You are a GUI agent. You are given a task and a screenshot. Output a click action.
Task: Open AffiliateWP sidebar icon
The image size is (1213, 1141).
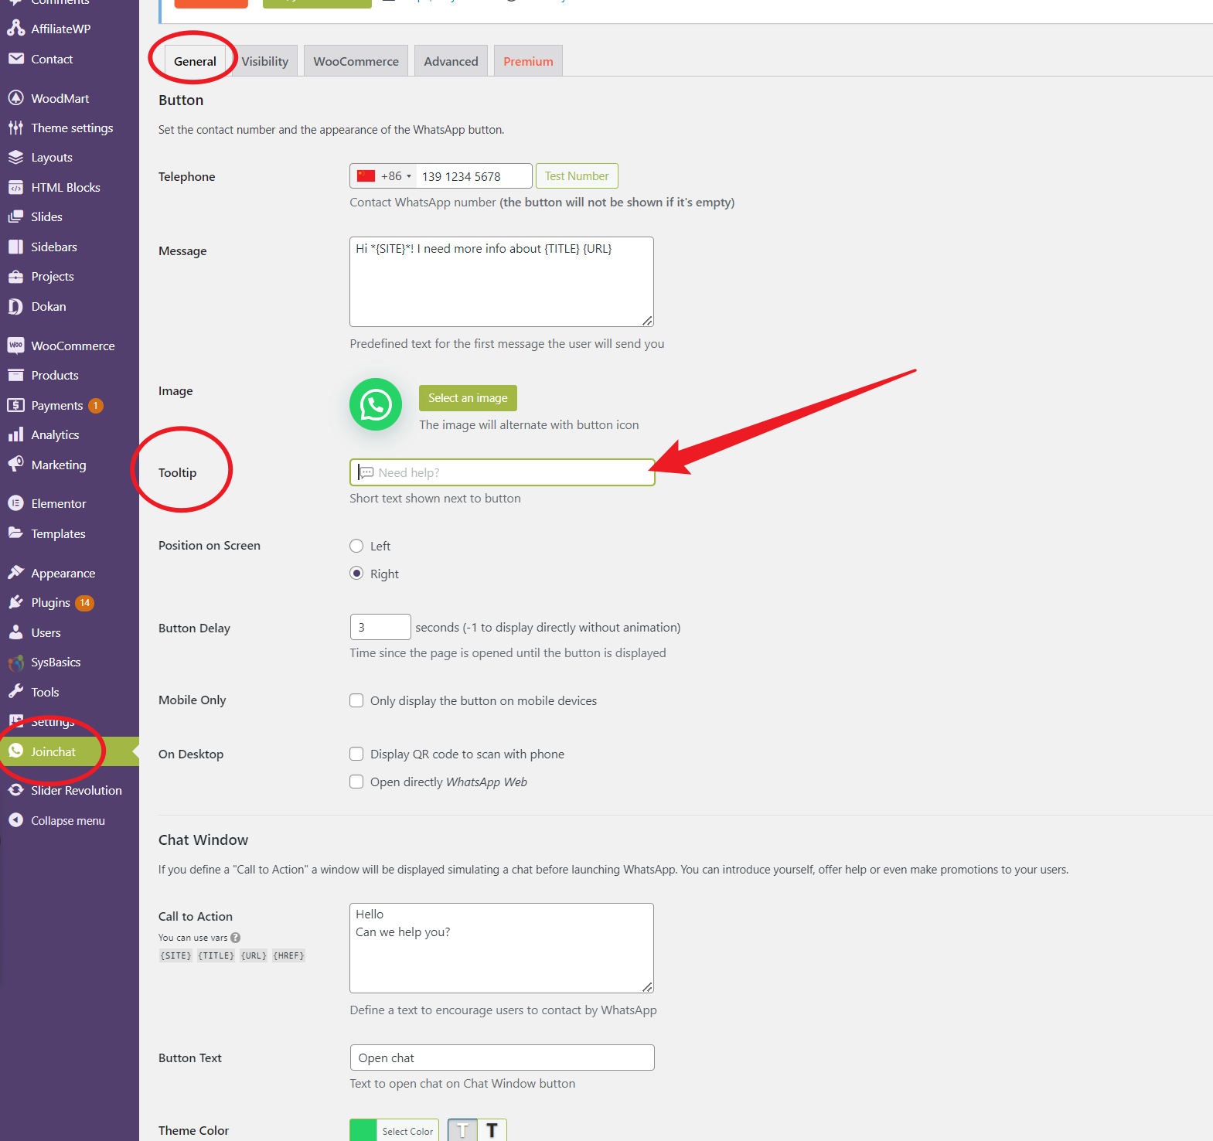15,29
